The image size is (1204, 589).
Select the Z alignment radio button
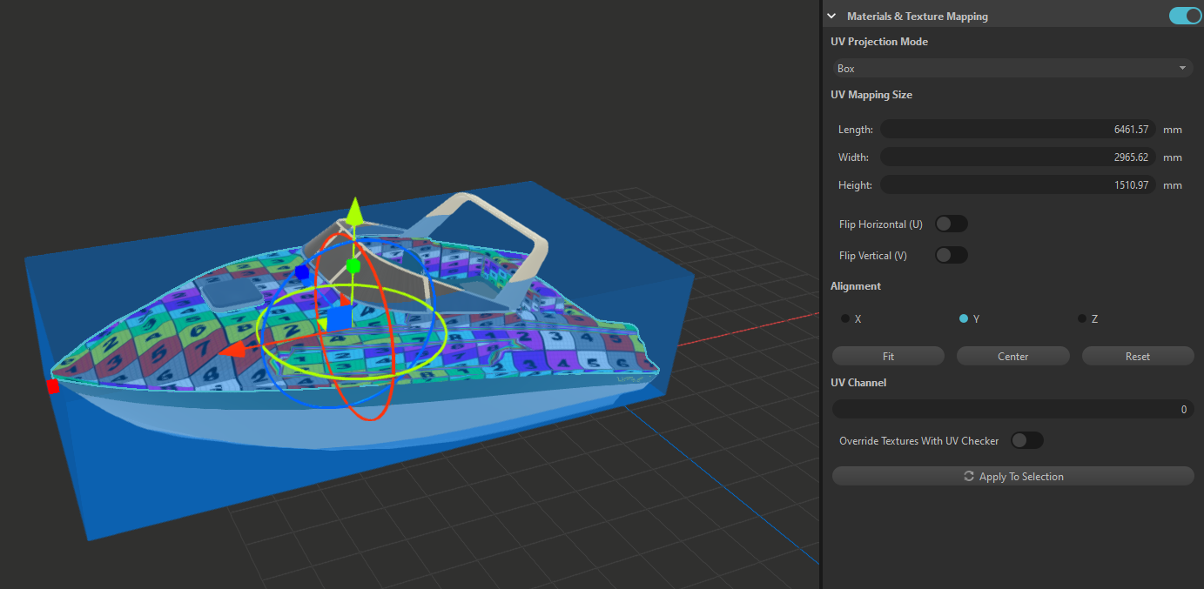(x=1082, y=319)
